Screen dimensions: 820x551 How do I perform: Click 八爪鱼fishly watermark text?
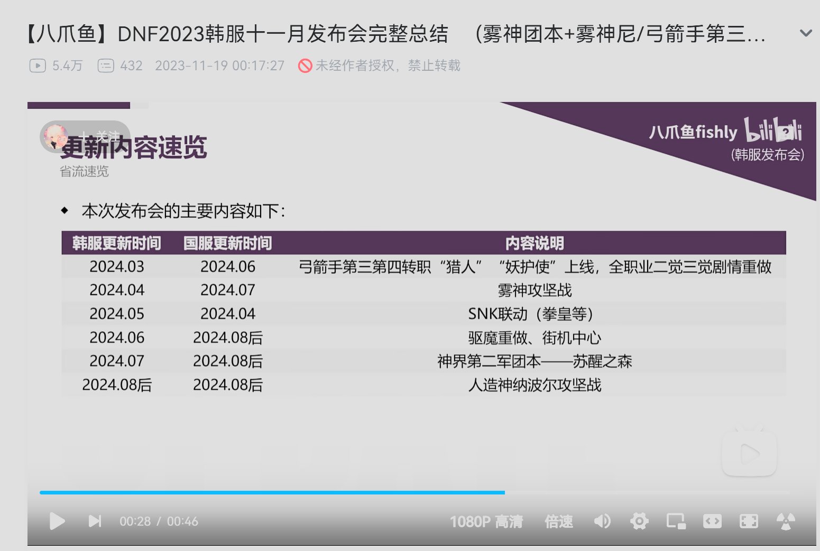693,132
